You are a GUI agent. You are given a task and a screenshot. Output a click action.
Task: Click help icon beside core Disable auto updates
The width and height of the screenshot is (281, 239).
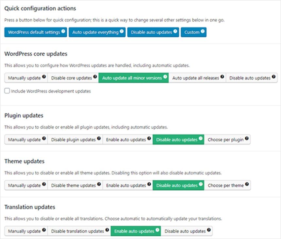click(273, 77)
